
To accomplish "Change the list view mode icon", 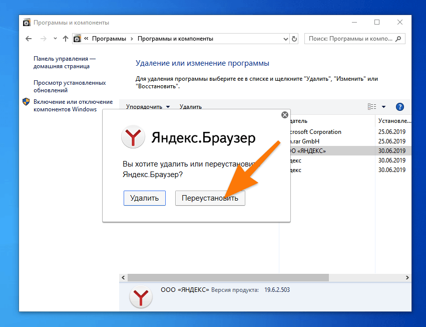I will 372,107.
